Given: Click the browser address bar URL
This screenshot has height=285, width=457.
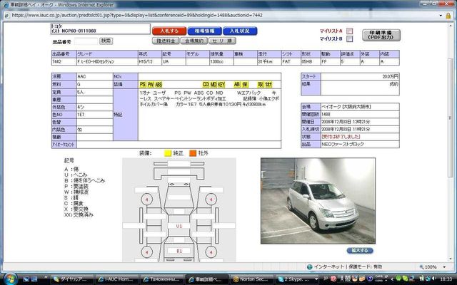Looking at the screenshot, I should 137,15.
